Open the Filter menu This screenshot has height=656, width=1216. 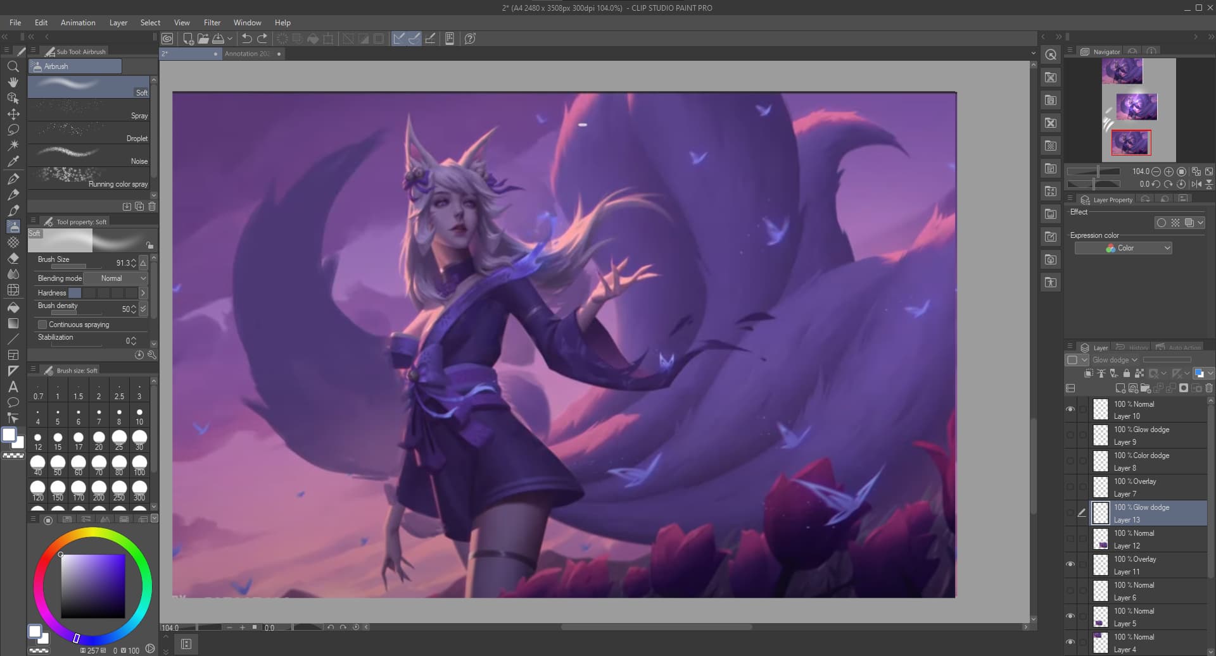(x=212, y=22)
